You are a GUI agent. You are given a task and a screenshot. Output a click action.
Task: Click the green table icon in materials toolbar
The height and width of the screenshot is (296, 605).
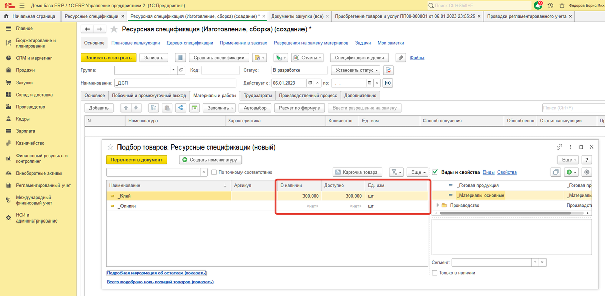tap(194, 108)
